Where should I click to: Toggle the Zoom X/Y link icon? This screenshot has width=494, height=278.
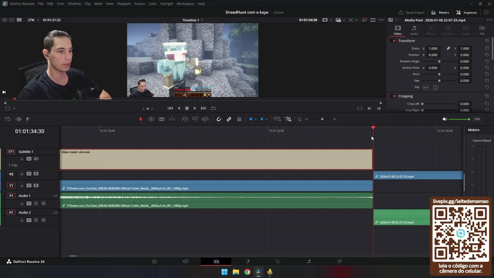pos(448,49)
